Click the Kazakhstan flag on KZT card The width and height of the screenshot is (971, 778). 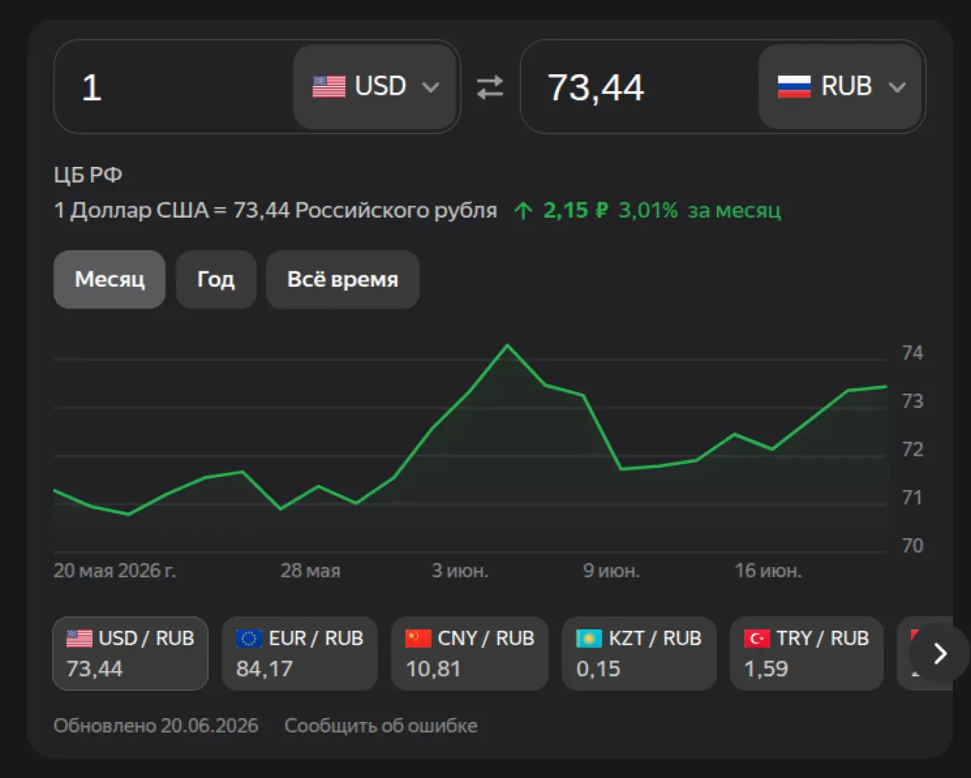pyautogui.click(x=589, y=638)
